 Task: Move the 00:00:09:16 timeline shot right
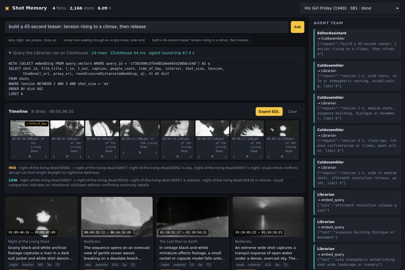(116, 156)
